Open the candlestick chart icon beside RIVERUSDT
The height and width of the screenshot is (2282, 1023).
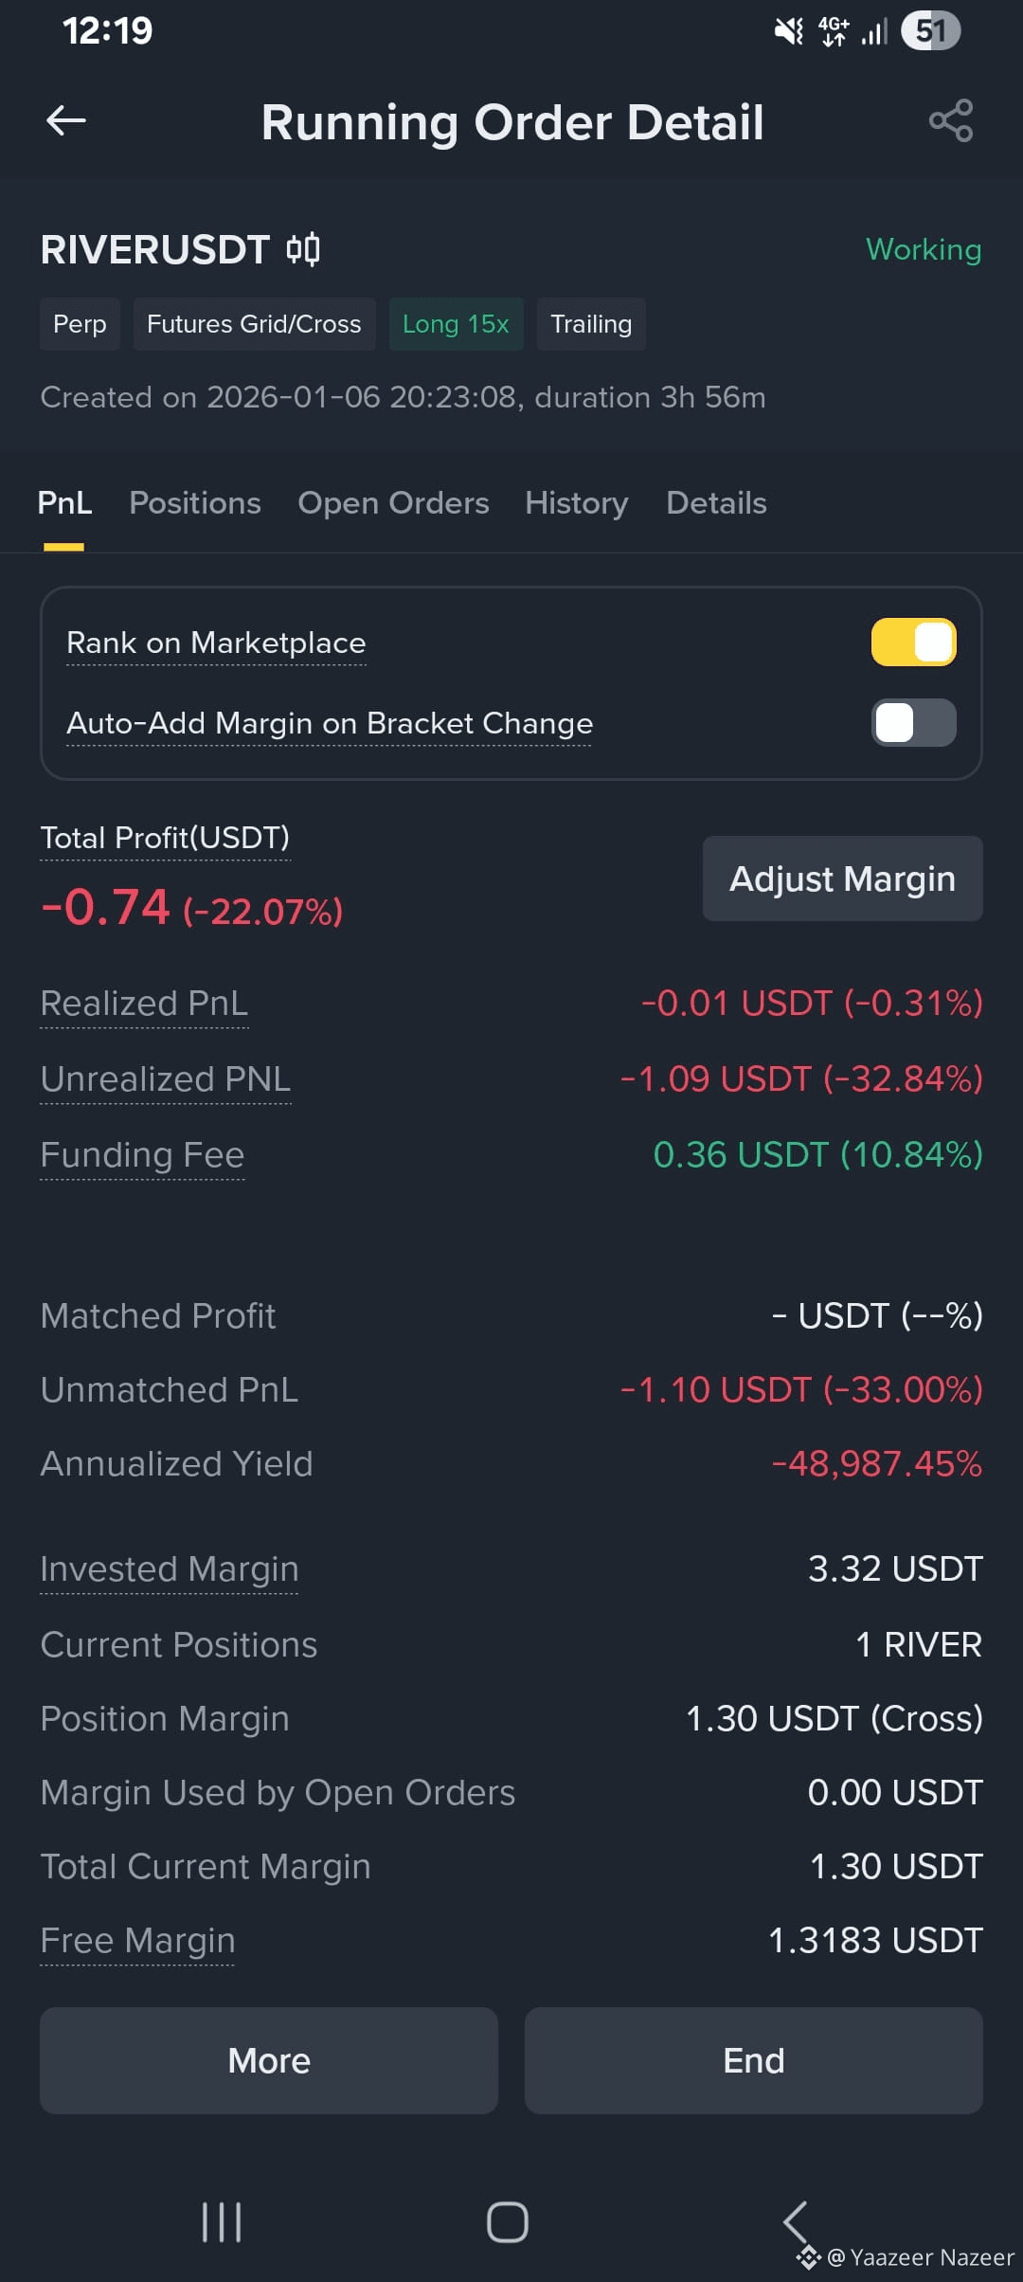(x=303, y=250)
